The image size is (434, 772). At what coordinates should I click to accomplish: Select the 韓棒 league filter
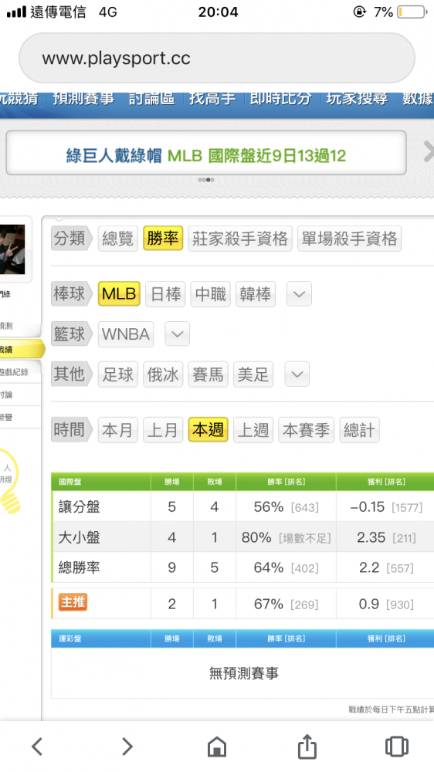coord(255,294)
